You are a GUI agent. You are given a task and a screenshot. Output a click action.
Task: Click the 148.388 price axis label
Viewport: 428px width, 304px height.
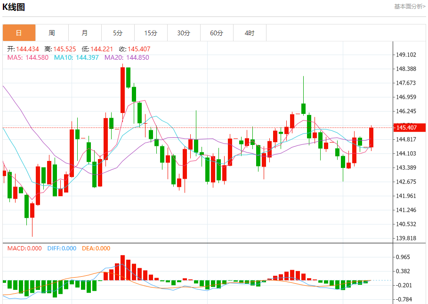[406, 69]
